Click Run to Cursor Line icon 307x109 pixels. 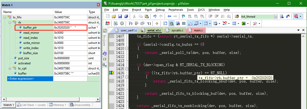(149, 23)
